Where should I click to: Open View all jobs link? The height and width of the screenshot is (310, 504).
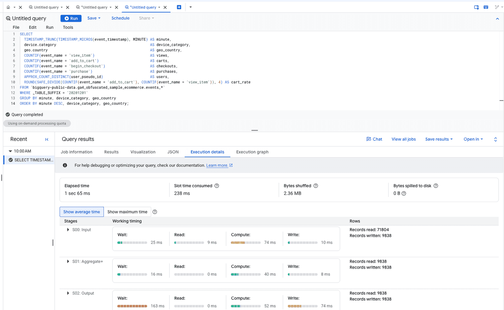[x=404, y=139]
